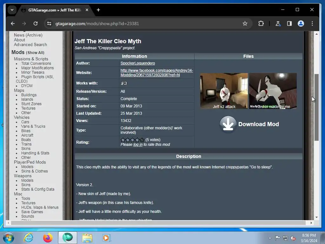
Task: Open Windows Media Player taskbar icon
Action: (107, 238)
